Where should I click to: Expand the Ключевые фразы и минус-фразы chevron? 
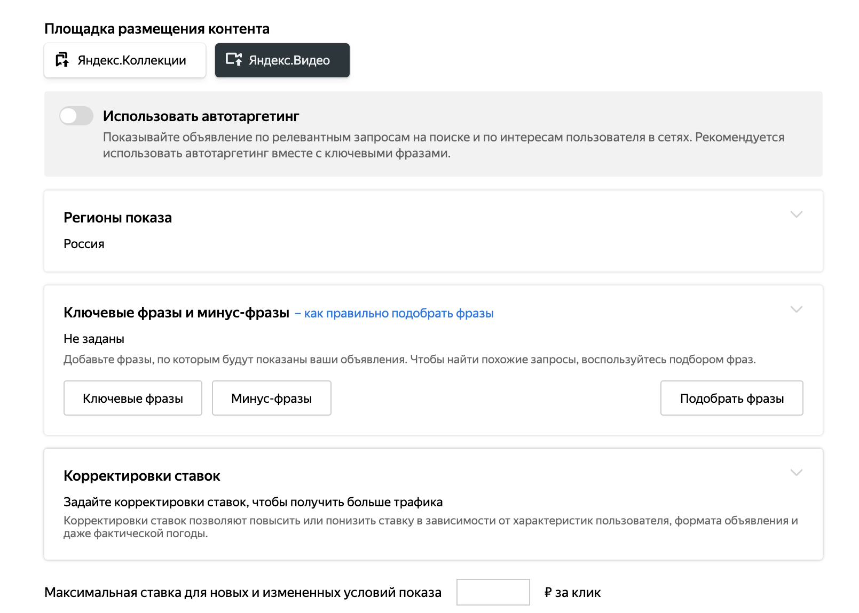click(796, 309)
